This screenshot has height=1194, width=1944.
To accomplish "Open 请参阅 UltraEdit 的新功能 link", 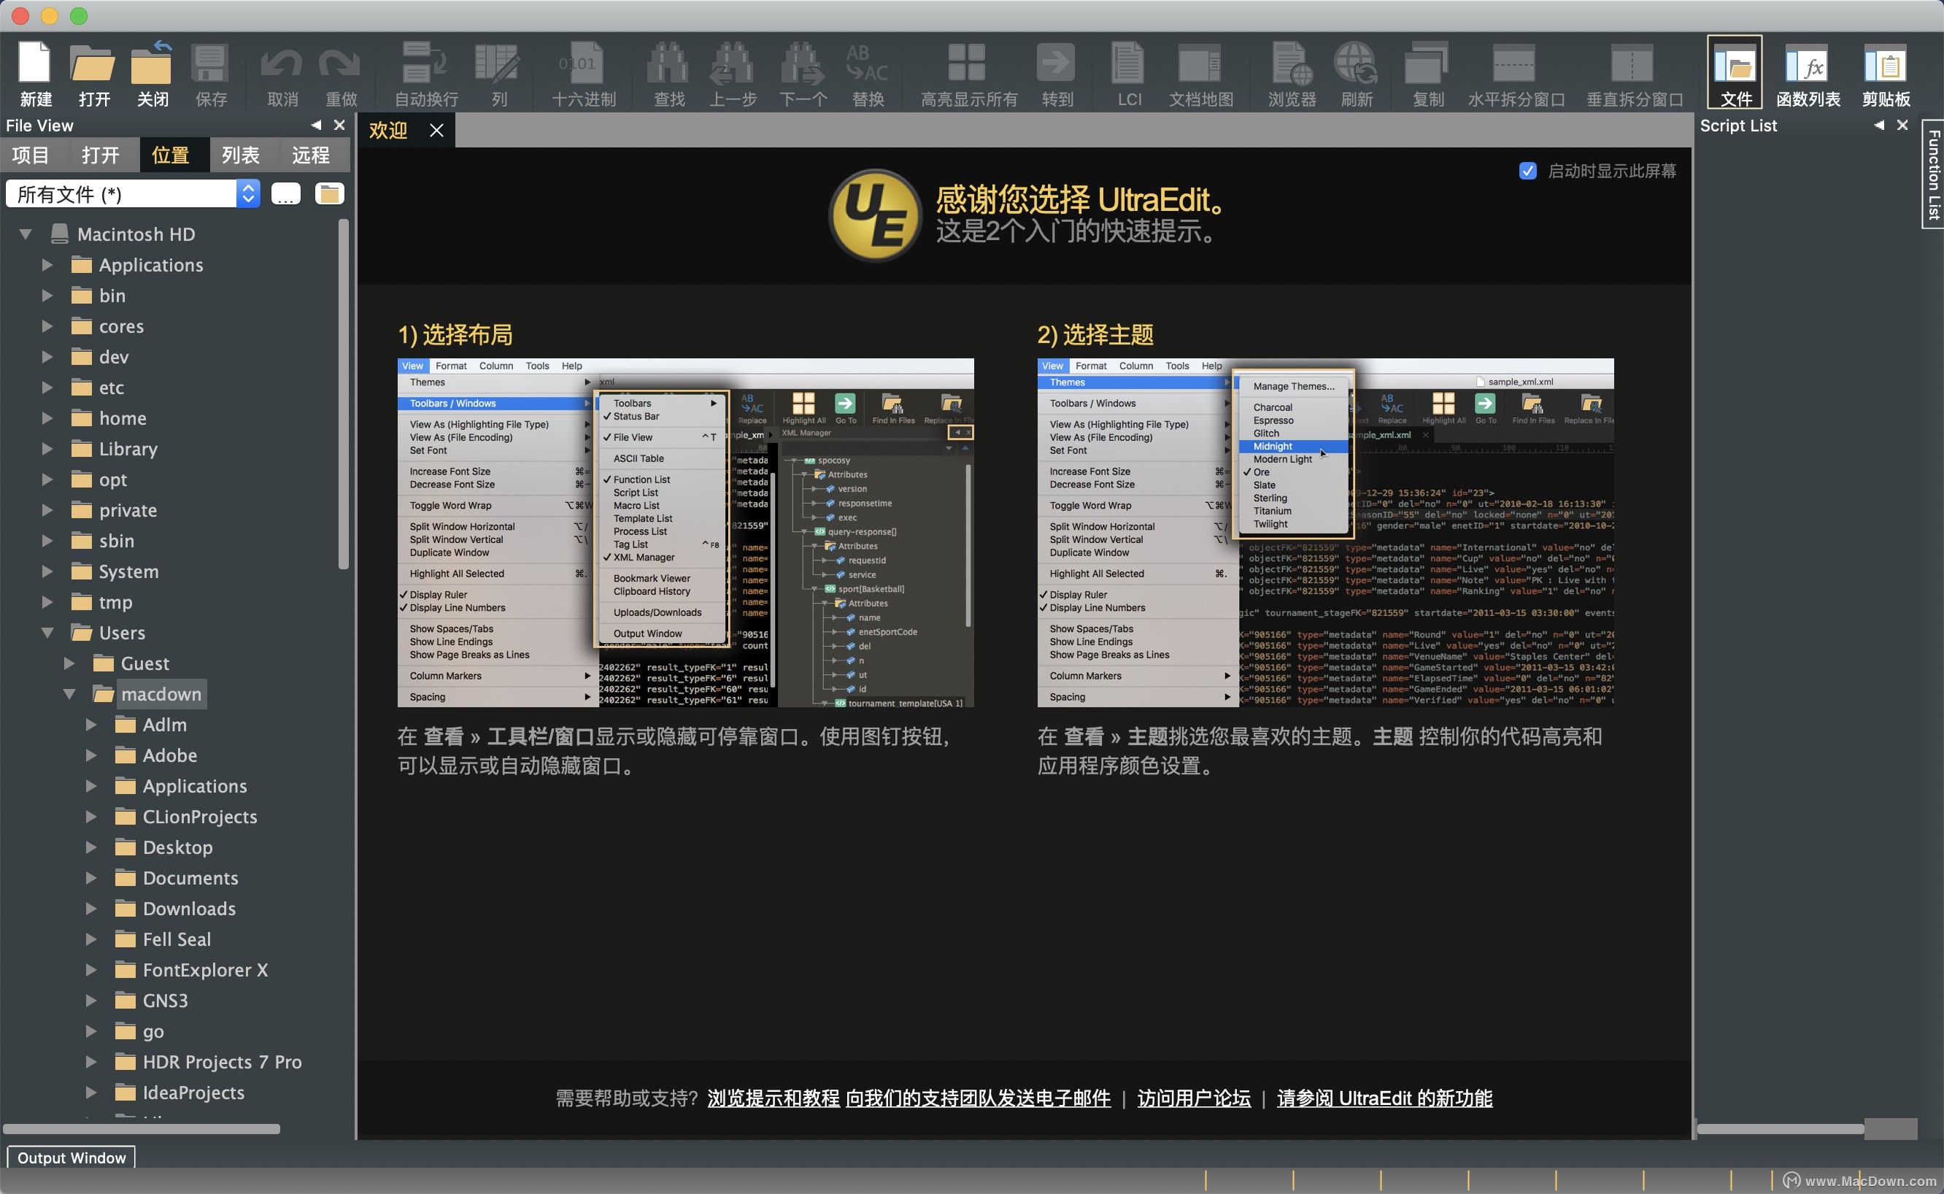I will (1384, 1098).
